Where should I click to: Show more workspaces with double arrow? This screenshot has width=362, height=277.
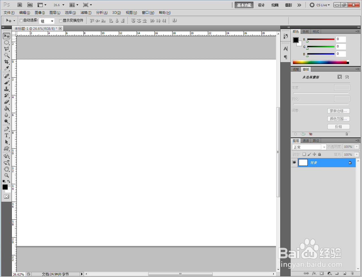coord(299,5)
